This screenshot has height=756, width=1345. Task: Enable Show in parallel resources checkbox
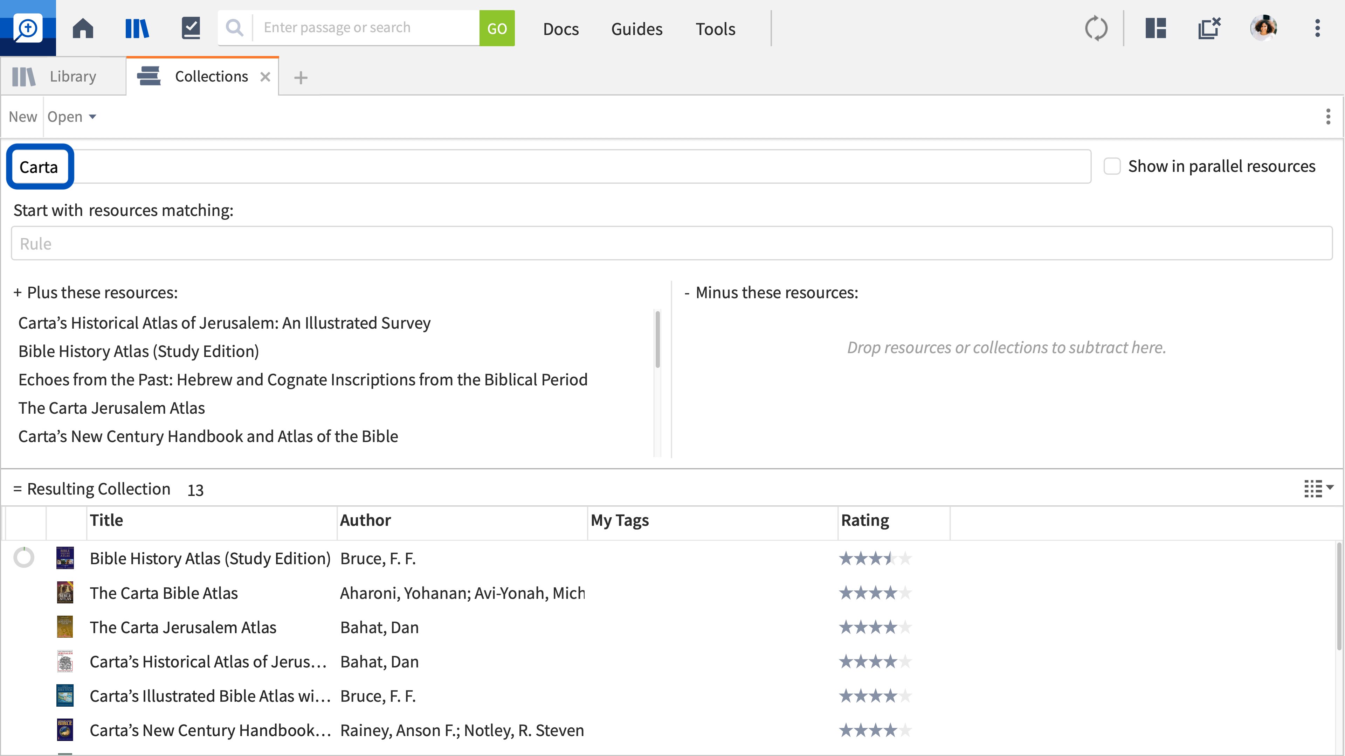[x=1112, y=167]
